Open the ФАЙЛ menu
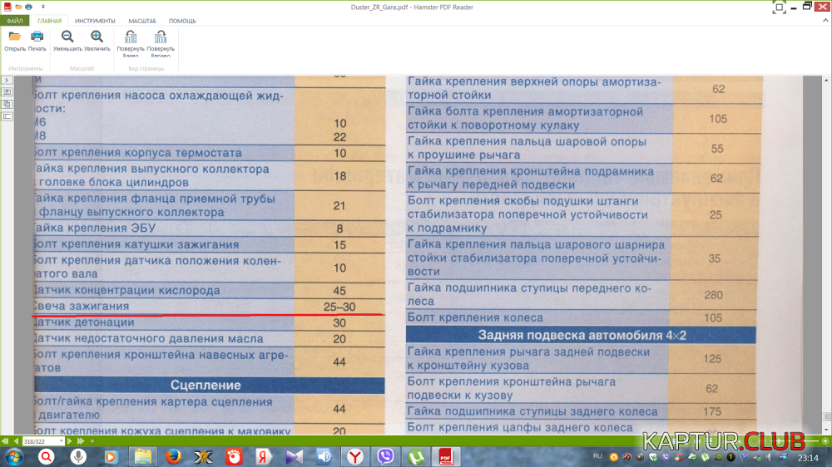The width and height of the screenshot is (832, 467). (15, 20)
